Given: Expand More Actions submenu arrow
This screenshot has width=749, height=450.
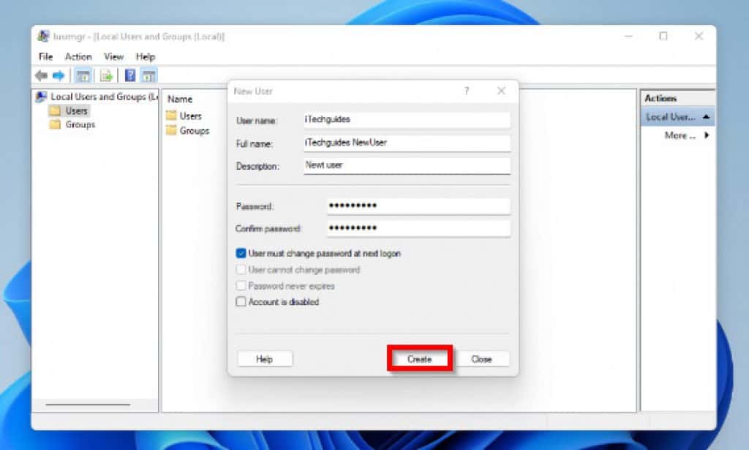Looking at the screenshot, I should click(707, 135).
